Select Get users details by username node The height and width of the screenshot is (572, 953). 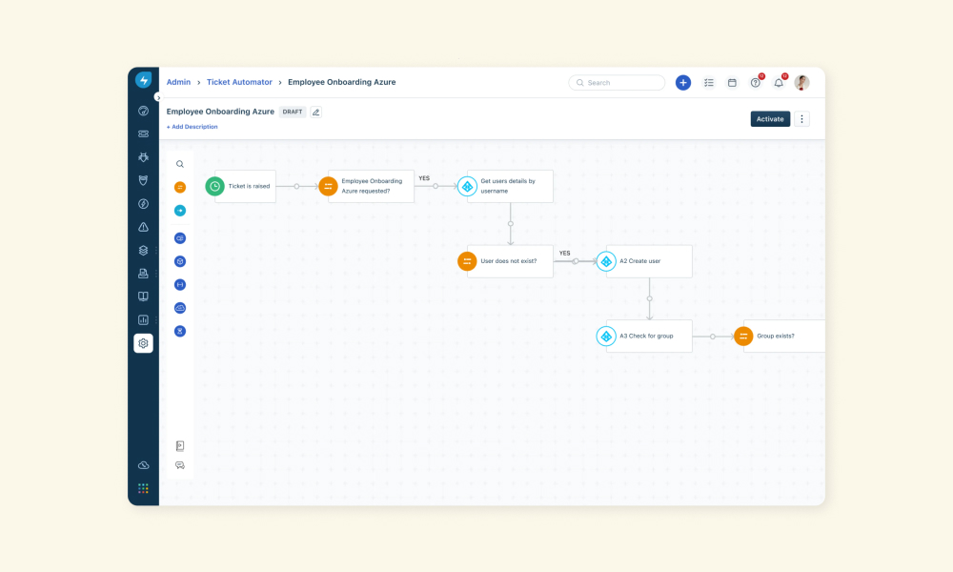(510, 186)
